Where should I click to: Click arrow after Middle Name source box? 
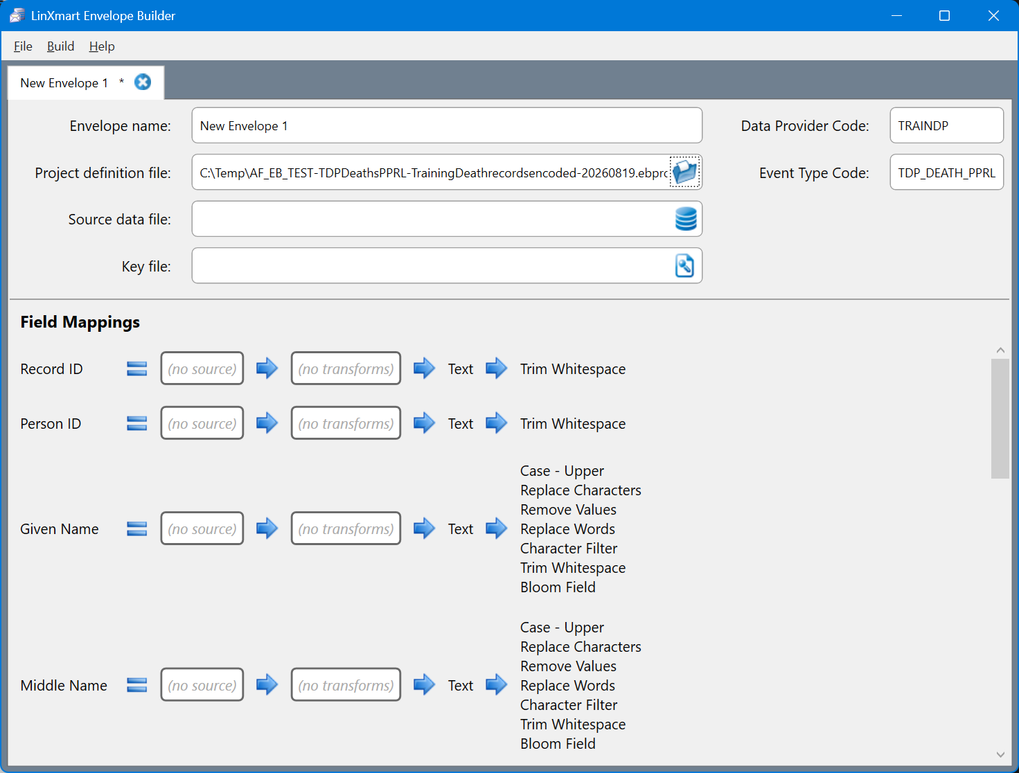[x=267, y=685]
